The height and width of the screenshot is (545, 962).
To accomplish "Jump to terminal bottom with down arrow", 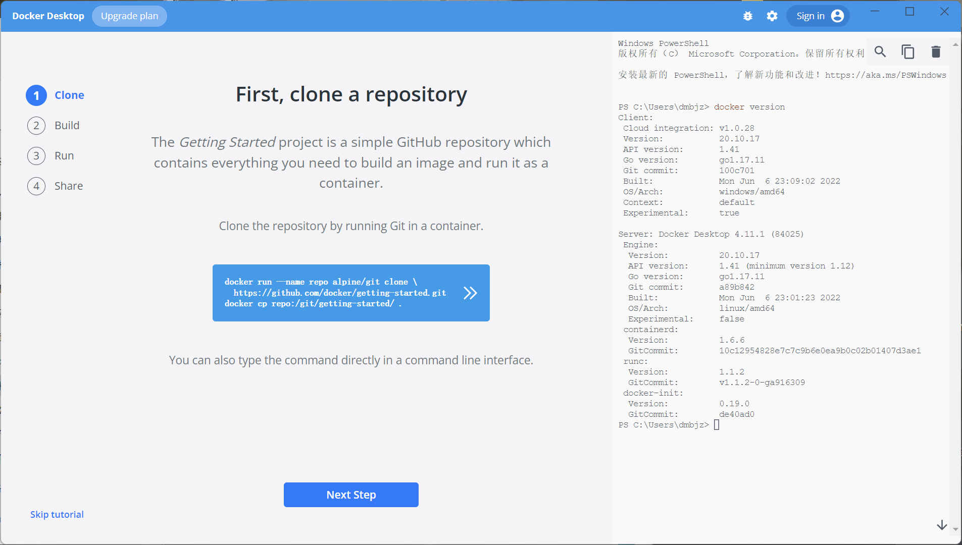I will point(942,525).
